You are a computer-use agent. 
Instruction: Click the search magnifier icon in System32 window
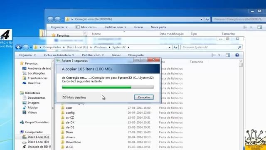tap(239, 47)
